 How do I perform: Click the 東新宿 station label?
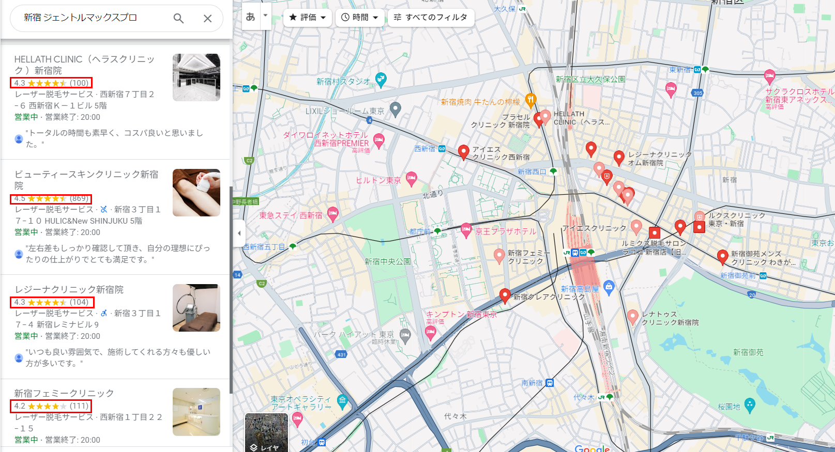tap(680, 70)
